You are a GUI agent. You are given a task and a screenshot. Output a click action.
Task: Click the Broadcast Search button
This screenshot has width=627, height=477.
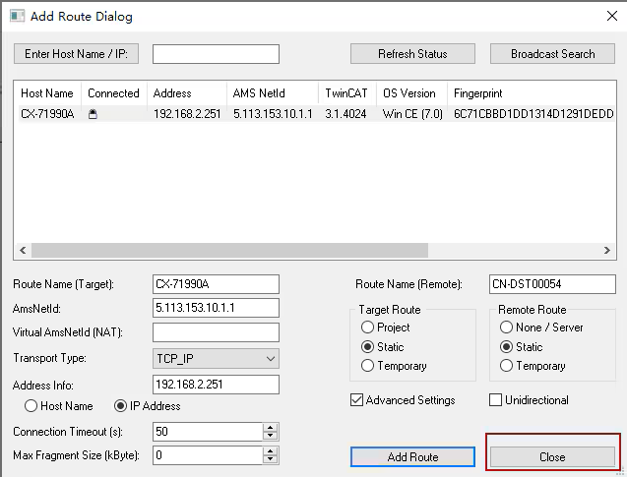551,54
